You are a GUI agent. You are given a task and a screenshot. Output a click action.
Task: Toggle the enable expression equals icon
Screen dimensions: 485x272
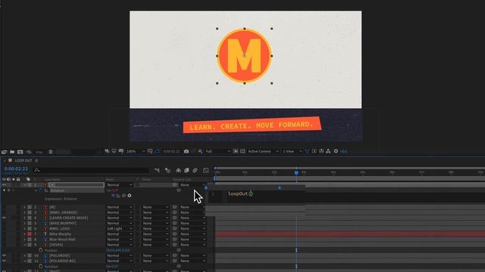click(x=114, y=196)
